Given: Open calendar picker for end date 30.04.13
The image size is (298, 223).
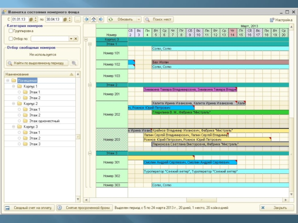Looking at the screenshot, I should click(64, 19).
